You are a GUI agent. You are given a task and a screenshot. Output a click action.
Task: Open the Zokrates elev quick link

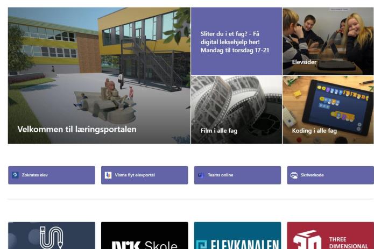52,175
